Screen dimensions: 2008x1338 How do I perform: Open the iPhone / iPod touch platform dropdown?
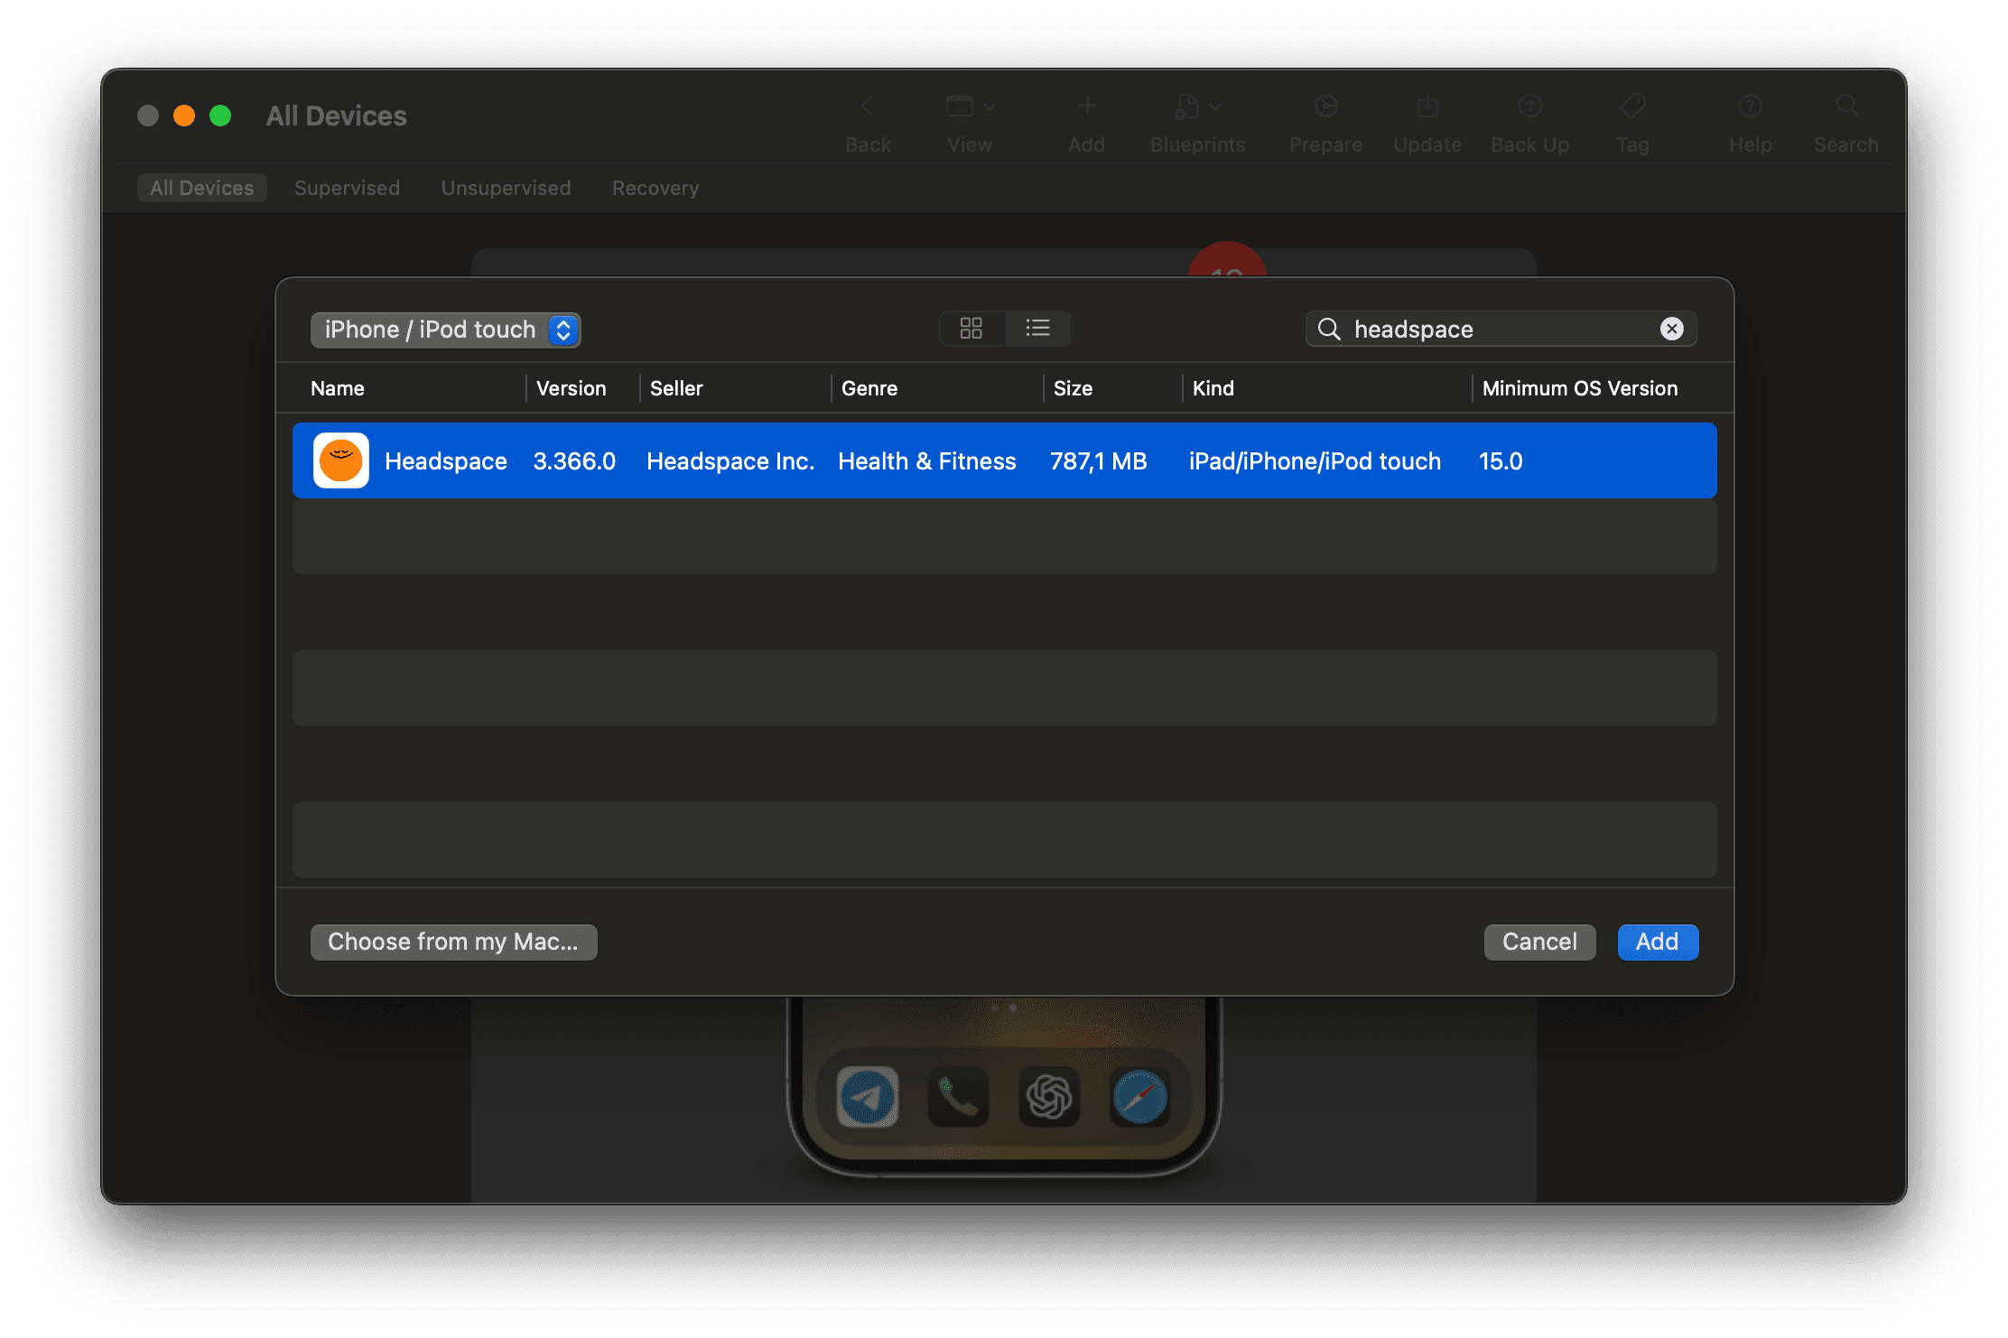point(445,330)
